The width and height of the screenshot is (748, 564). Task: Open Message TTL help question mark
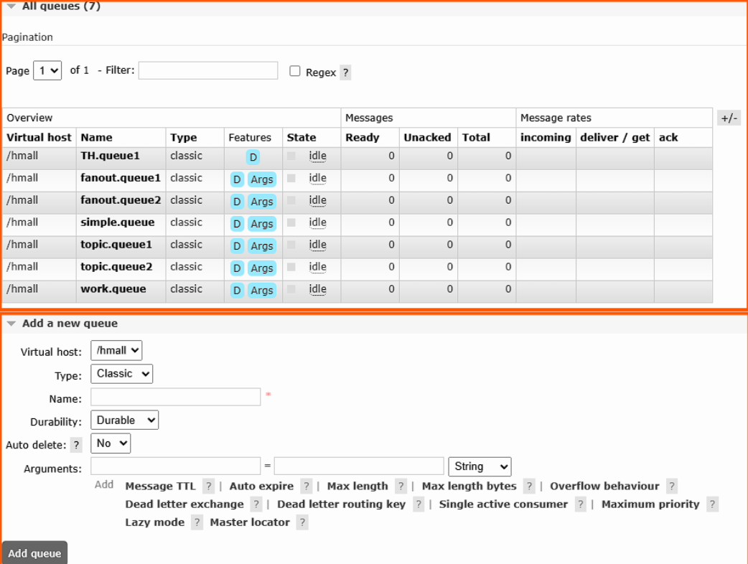208,487
